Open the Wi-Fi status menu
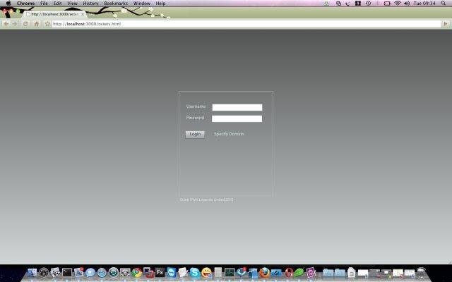452x282 pixels. 398,3
